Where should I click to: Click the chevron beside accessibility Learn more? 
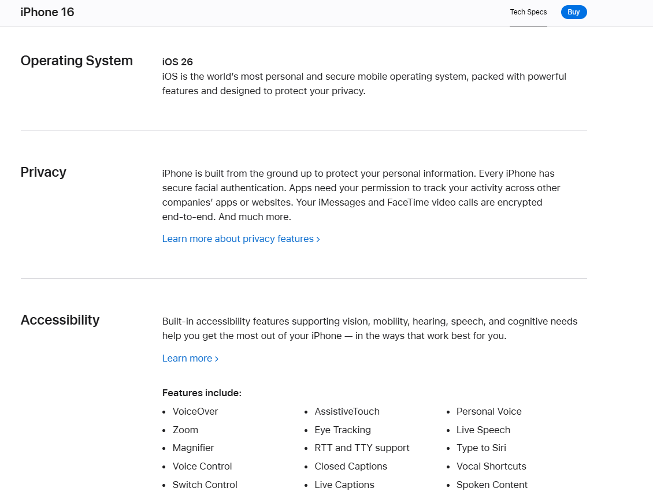[217, 359]
